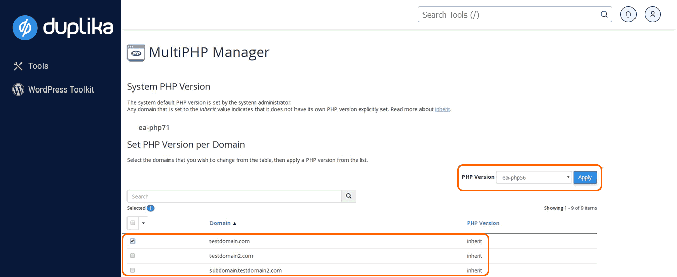Check the testdomain2.com checkbox

[x=133, y=255]
